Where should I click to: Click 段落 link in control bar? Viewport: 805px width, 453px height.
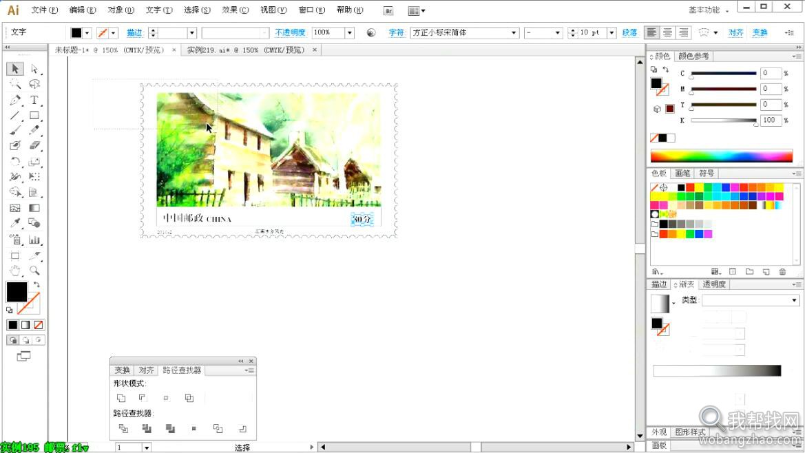[x=629, y=32]
